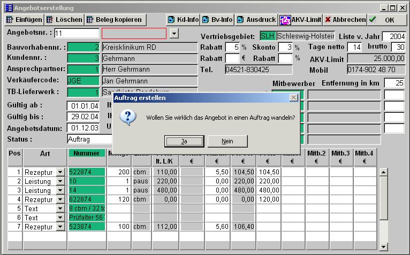Confirm with the OK toolbar button

tap(384, 20)
